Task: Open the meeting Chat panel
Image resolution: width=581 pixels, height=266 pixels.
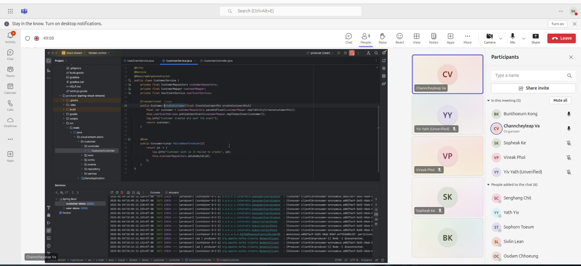Action: pos(349,38)
